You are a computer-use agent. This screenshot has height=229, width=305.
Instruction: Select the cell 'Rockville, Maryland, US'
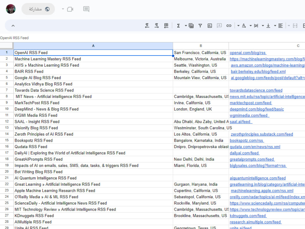pos(201,203)
